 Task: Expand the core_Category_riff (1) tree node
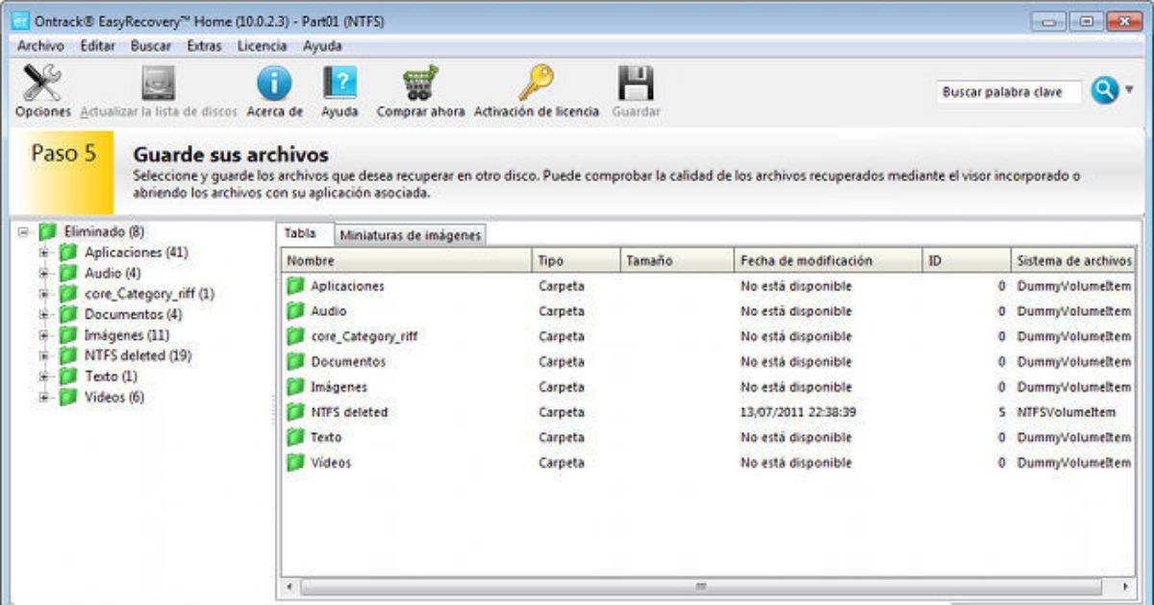click(43, 294)
